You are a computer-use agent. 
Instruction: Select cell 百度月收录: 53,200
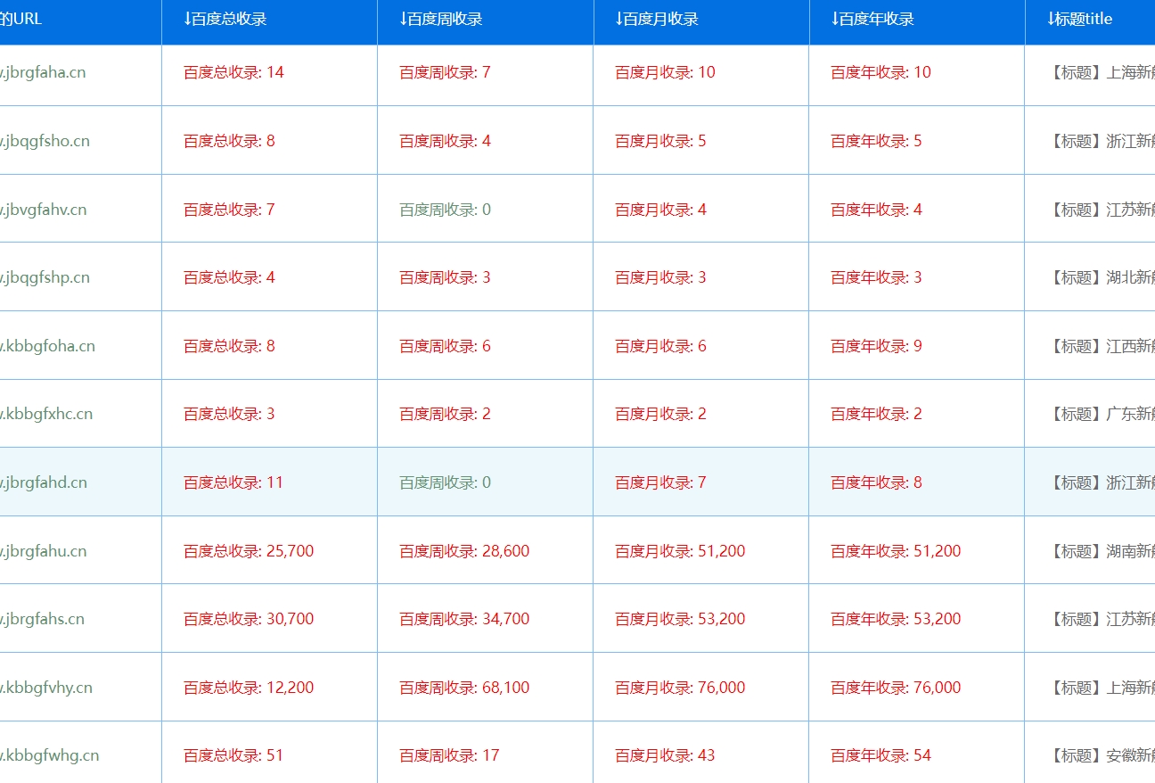click(680, 619)
